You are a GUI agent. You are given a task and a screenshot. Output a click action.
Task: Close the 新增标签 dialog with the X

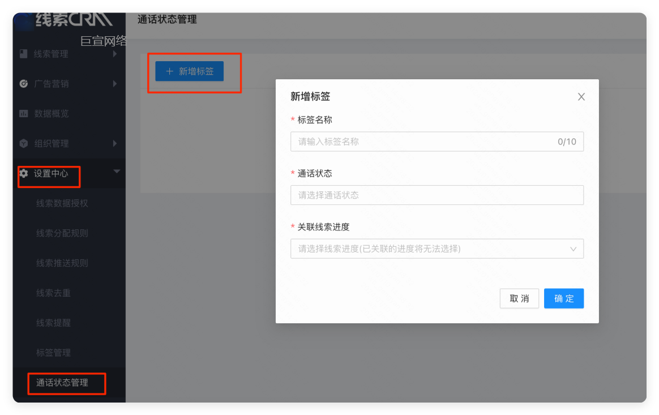pyautogui.click(x=581, y=96)
